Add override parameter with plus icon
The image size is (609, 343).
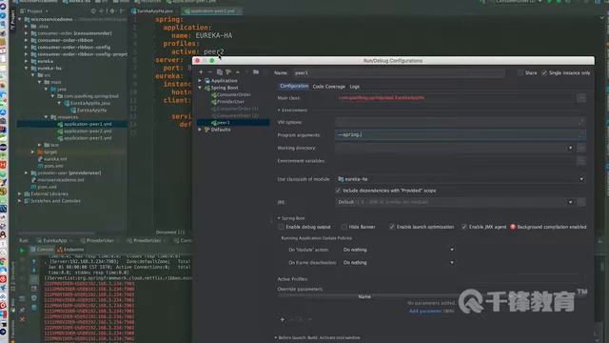283,319
